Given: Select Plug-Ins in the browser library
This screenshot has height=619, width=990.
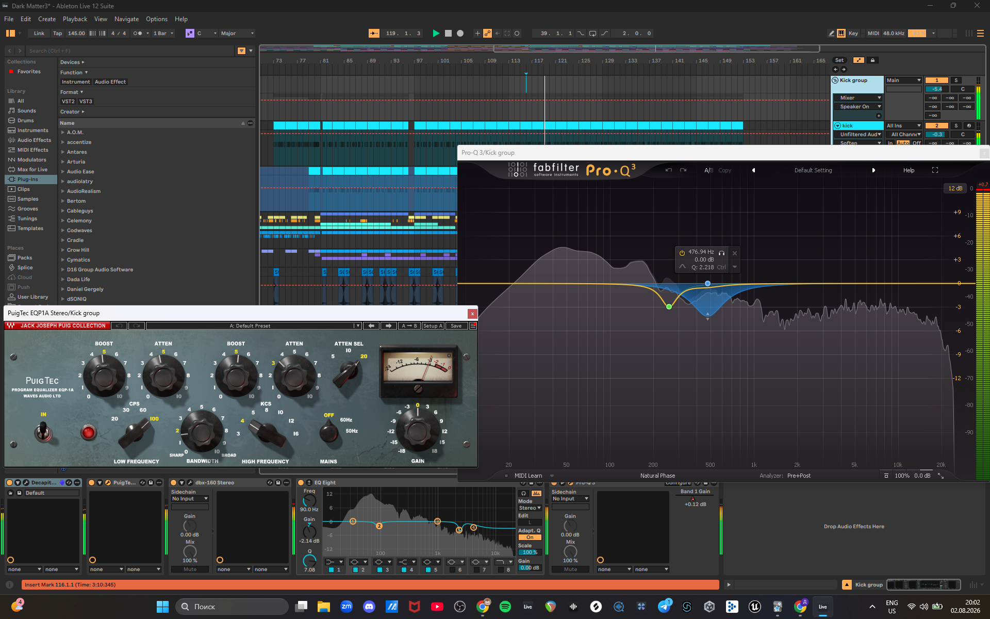Looking at the screenshot, I should tap(31, 180).
